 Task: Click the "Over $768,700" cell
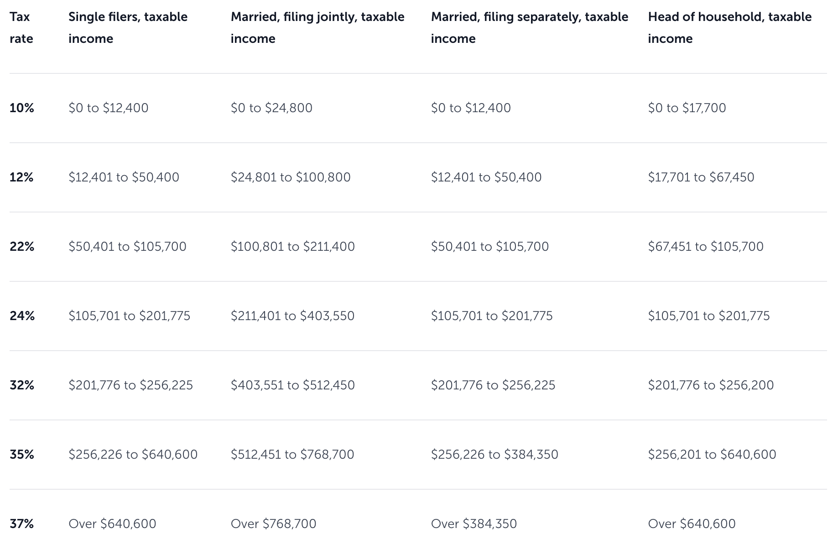273,524
